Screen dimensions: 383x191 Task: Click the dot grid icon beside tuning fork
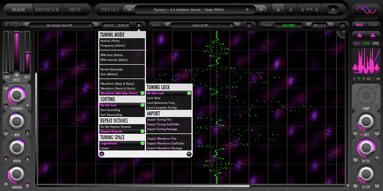point(16,25)
